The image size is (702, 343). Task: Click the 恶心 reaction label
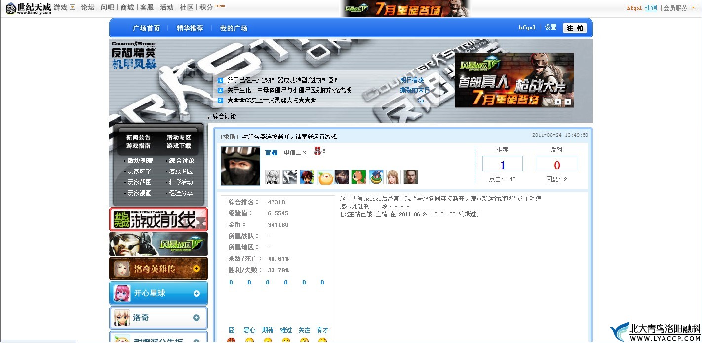249,330
